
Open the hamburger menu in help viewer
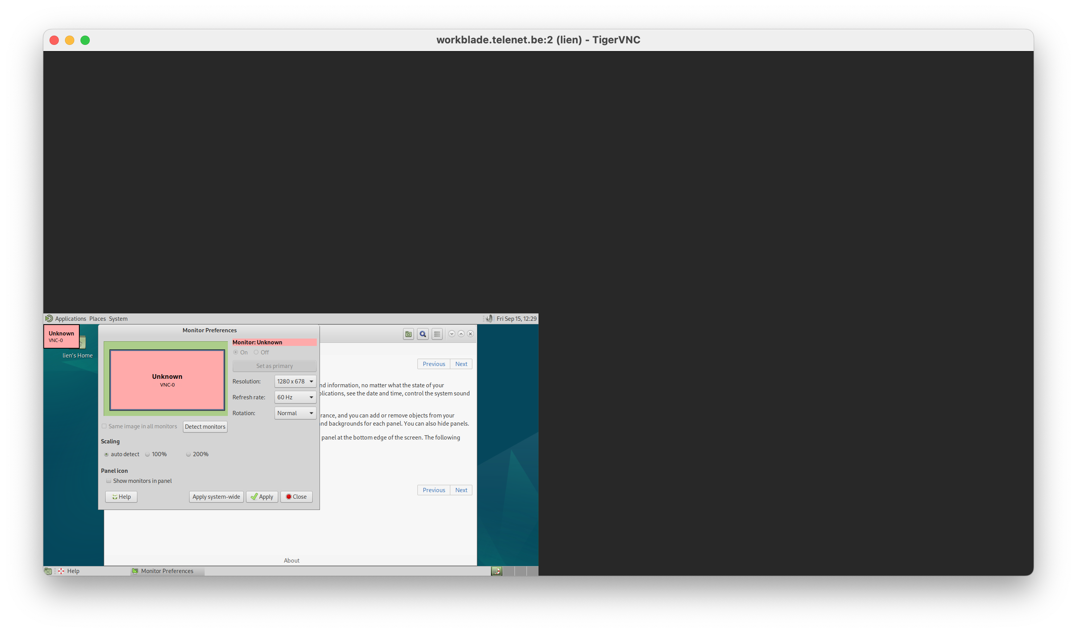437,334
